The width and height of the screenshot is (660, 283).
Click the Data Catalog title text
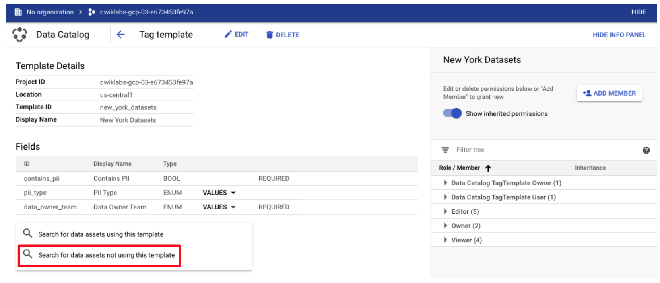click(x=63, y=35)
